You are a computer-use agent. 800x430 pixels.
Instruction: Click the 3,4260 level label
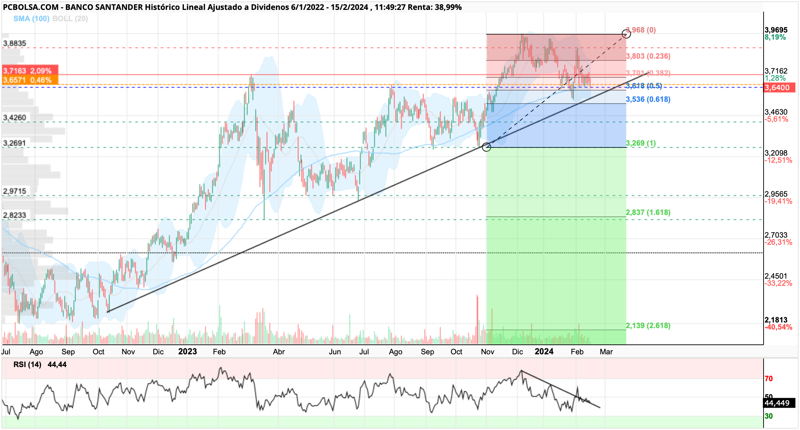(x=15, y=117)
